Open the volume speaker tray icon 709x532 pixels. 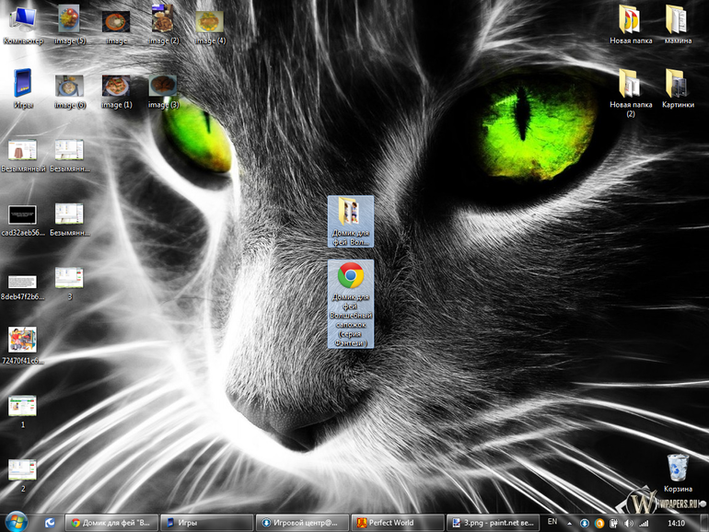pyautogui.click(x=629, y=524)
